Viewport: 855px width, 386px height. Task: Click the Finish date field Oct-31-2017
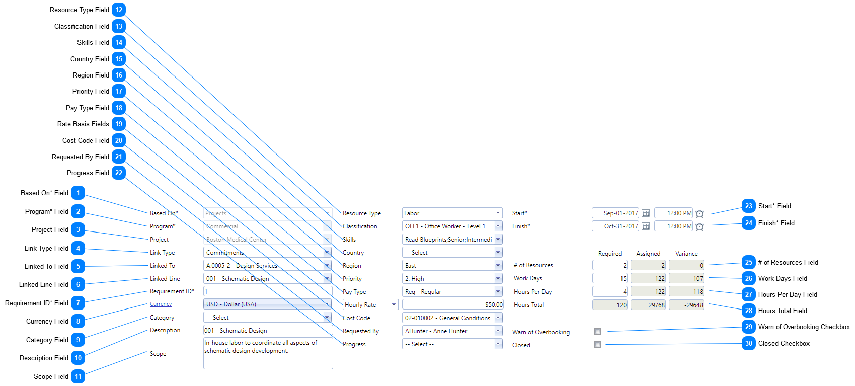[615, 226]
